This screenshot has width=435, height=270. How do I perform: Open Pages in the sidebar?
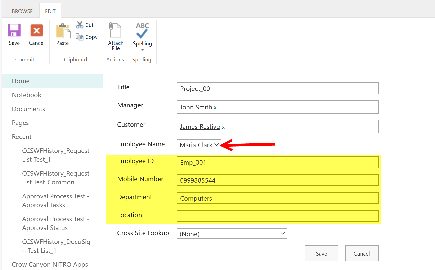[20, 123]
